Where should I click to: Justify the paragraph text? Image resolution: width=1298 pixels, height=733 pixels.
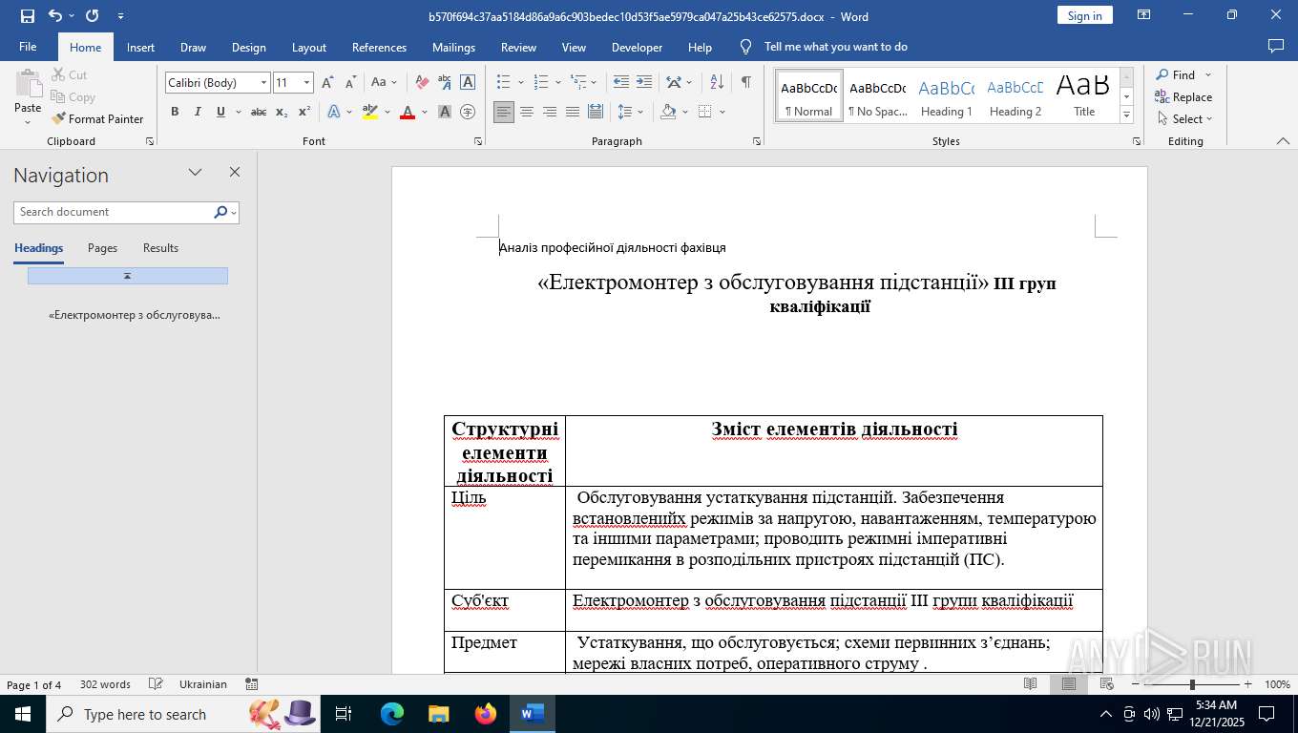[x=573, y=113]
